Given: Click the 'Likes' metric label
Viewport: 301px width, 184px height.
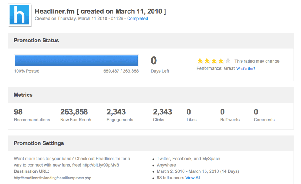Looking at the screenshot, I should click(191, 120).
